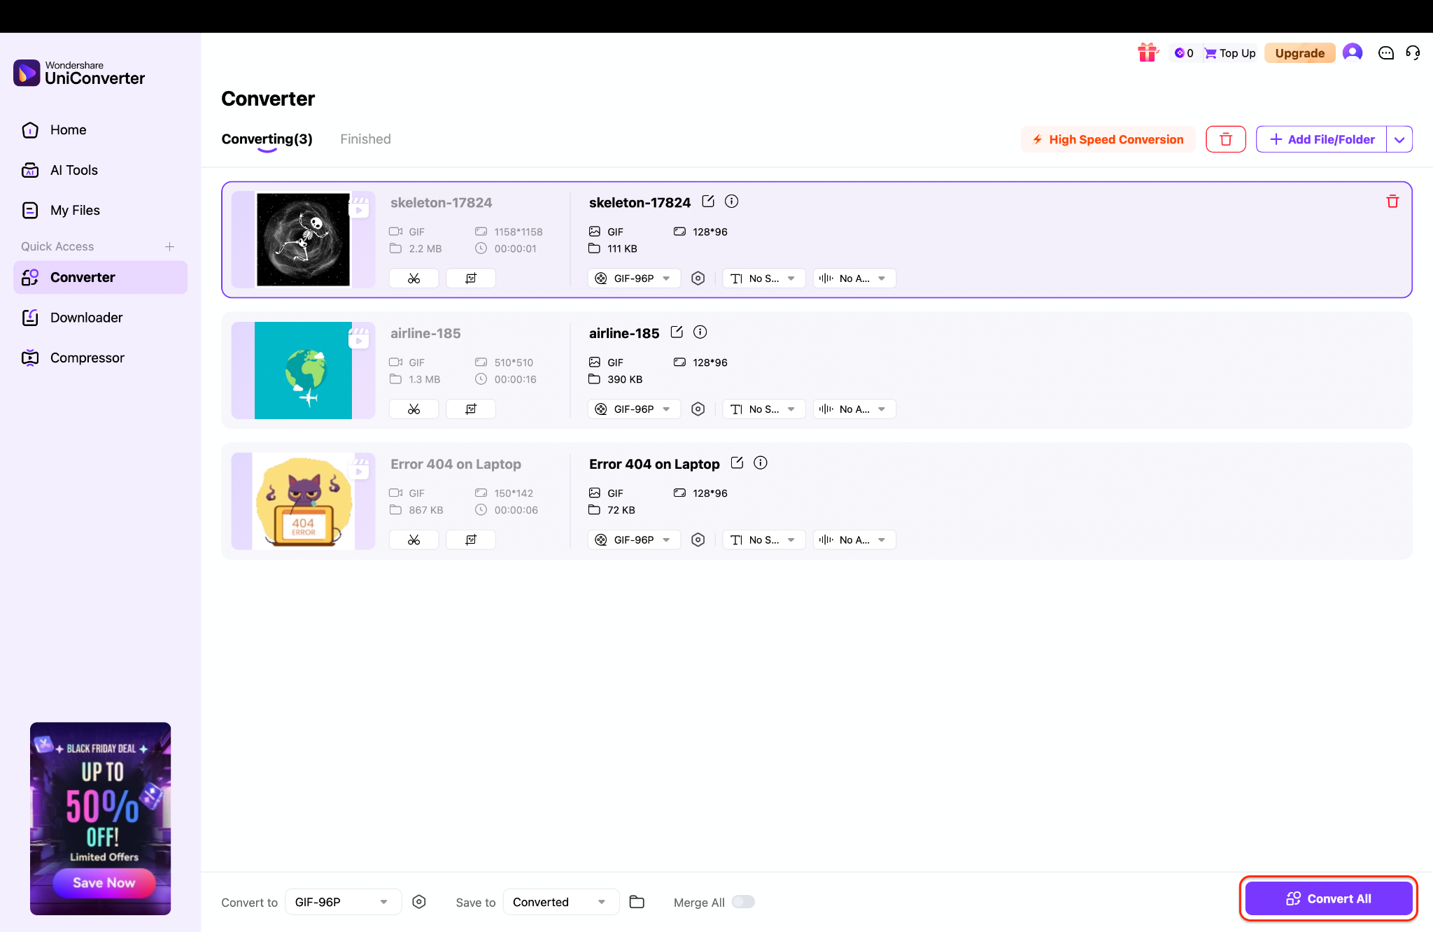Viewport: 1433px width, 932px height.
Task: Crop the airline-185 GIF
Action: [471, 409]
